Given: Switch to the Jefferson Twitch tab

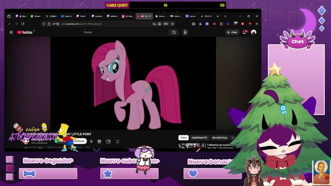Looking at the screenshot, I should click(x=112, y=16).
